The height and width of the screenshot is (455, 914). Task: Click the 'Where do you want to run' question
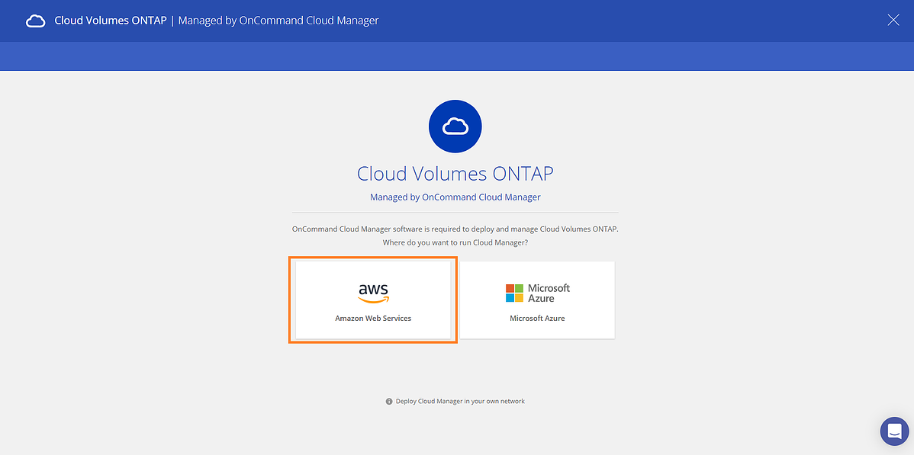455,242
